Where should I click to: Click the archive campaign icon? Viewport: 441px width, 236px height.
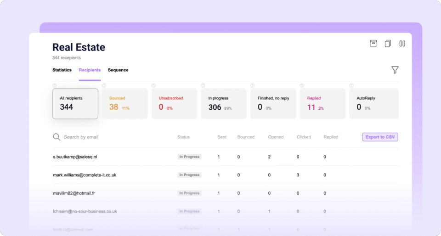[373, 44]
